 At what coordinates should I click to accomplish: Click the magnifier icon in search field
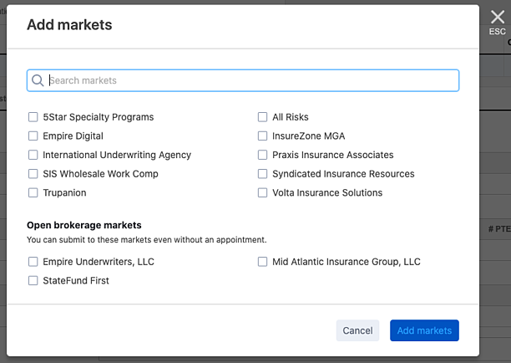click(x=38, y=80)
